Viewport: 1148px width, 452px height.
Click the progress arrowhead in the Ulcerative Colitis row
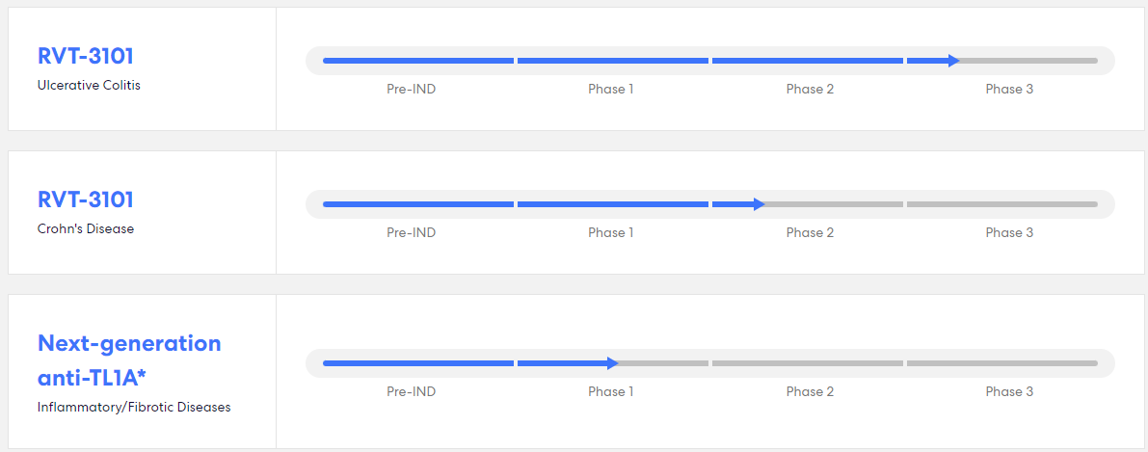[x=953, y=61]
